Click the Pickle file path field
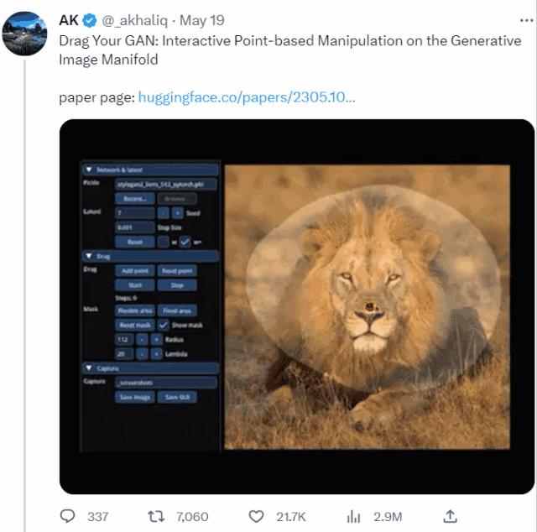 tap(164, 184)
